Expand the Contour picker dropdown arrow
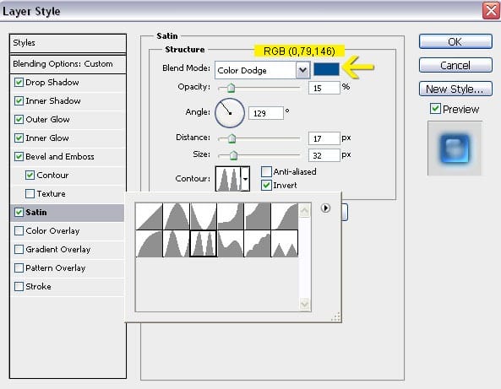This screenshot has height=389, width=501. pos(245,179)
